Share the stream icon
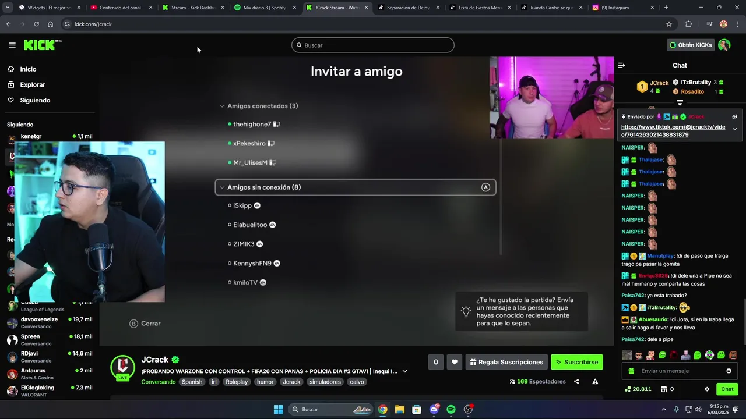Image resolution: width=746 pixels, height=419 pixels. coord(576,382)
